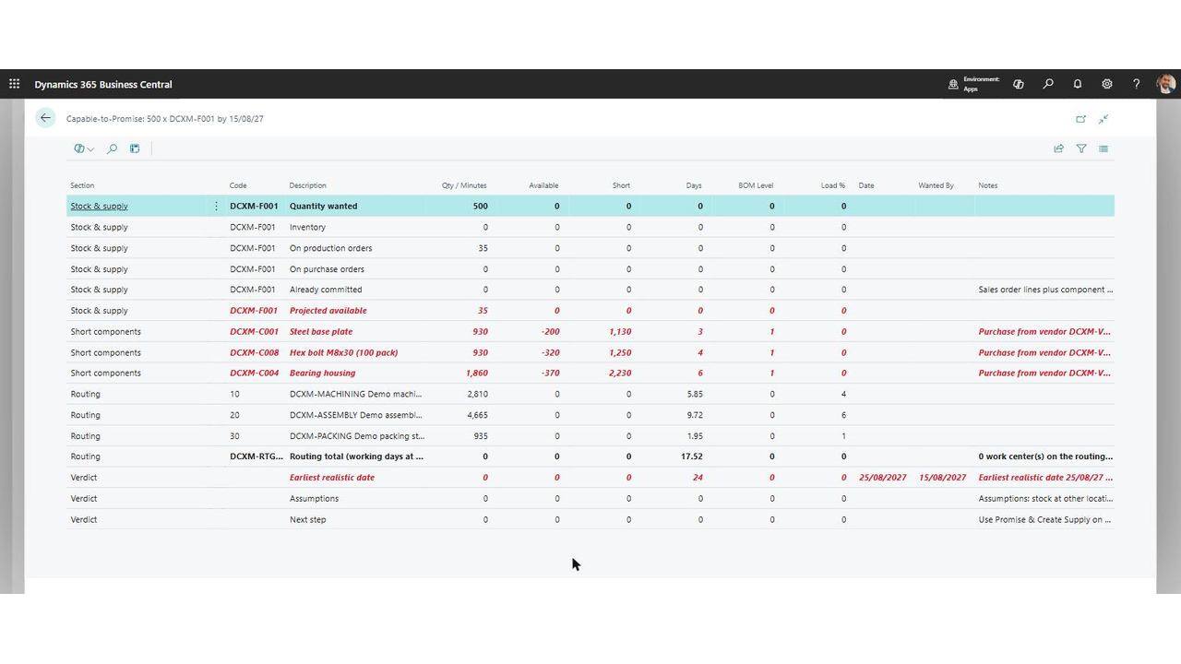Click code DCXM-C008 in Short components
Viewport: 1181px width, 664px height.
pos(254,352)
